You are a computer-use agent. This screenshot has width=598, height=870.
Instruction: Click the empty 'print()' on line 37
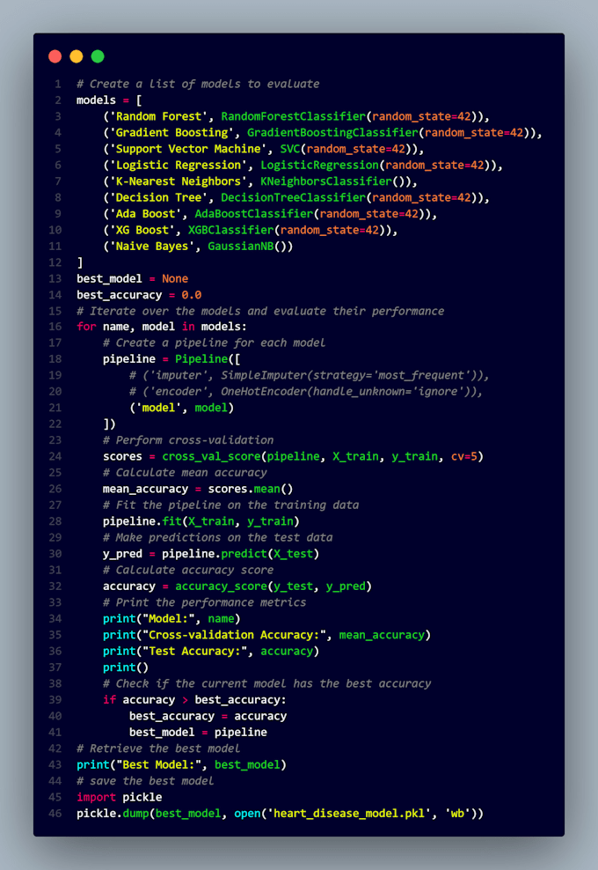click(x=126, y=667)
